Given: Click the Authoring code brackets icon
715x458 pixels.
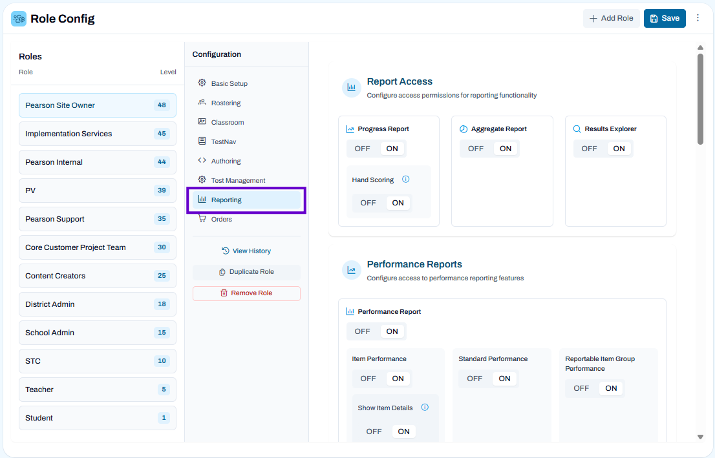Looking at the screenshot, I should click(202, 160).
